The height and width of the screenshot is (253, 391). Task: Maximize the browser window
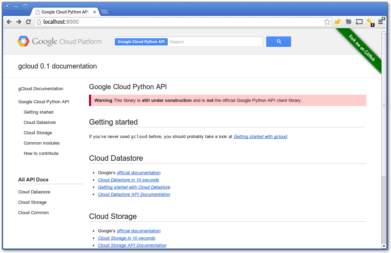tap(25, 6)
